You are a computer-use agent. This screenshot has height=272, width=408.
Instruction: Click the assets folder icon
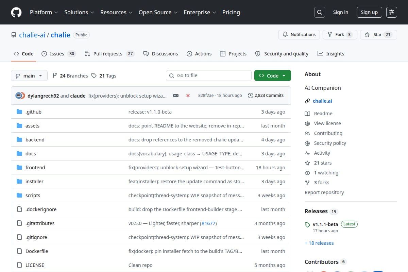click(19, 126)
